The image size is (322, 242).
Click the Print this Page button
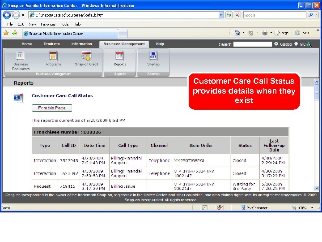coord(52,108)
